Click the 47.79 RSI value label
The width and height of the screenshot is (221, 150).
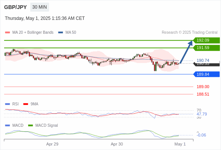[x=202, y=114]
